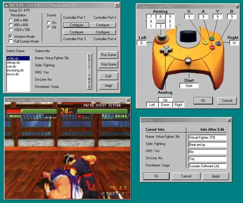
Task: Select sse.dc in the game list
Action: 18,67
